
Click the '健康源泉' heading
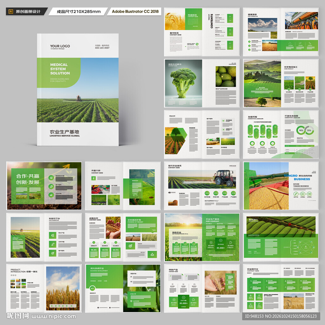click(252, 15)
